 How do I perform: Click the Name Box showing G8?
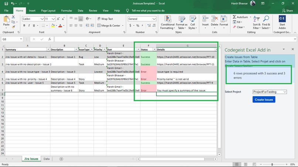[x=12, y=39]
